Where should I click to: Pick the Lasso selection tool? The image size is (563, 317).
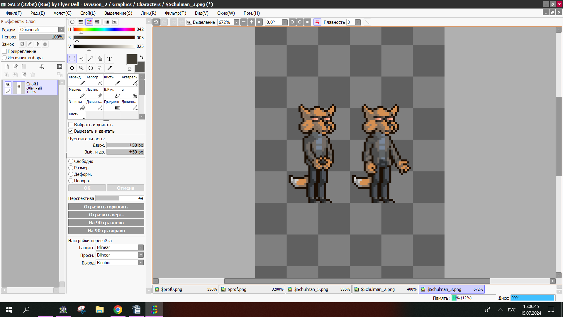[x=81, y=59]
